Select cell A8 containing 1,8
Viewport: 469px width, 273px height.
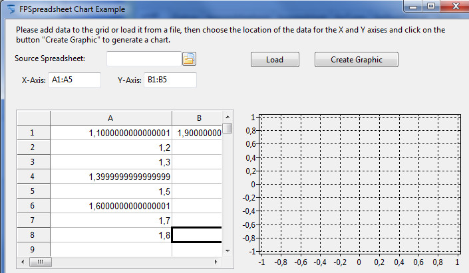coord(111,235)
